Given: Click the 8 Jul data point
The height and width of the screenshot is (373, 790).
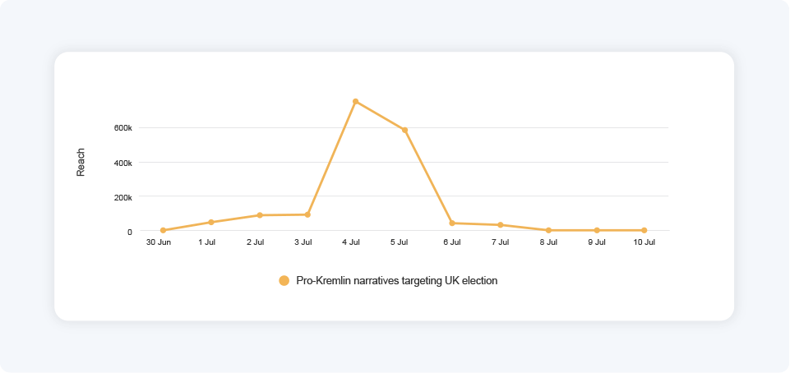Looking at the screenshot, I should coord(548,230).
